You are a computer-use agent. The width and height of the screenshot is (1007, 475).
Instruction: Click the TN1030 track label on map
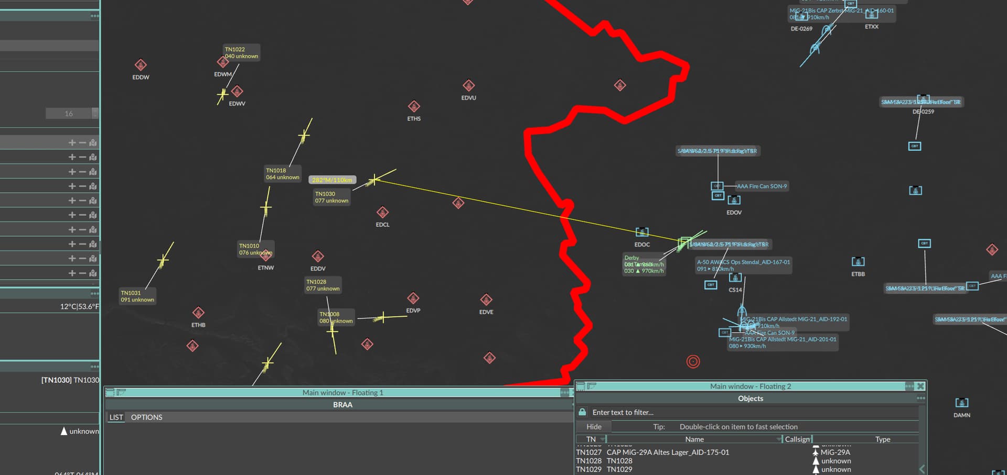(331, 197)
